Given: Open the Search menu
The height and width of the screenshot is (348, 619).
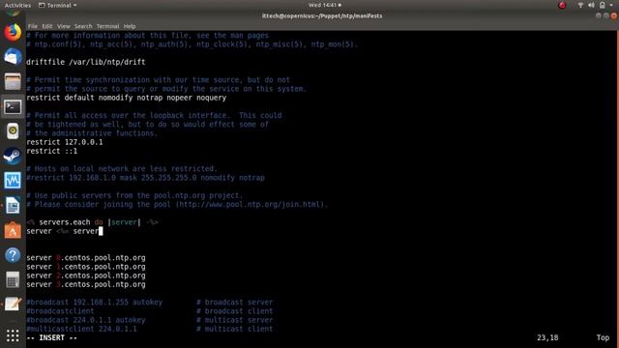Looking at the screenshot, I should click(x=83, y=26).
